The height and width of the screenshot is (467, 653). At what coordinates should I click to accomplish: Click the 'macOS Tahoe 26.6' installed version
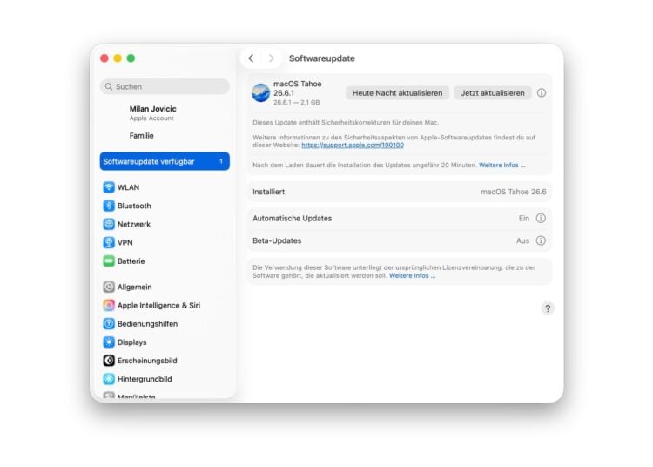tap(514, 192)
